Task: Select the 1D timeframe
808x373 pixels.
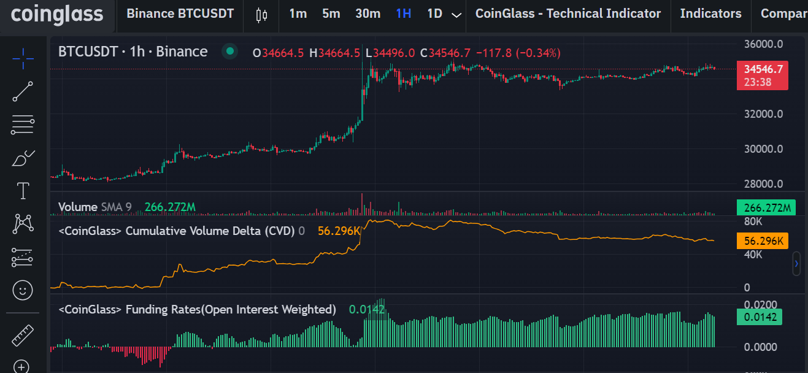Action: click(x=434, y=13)
